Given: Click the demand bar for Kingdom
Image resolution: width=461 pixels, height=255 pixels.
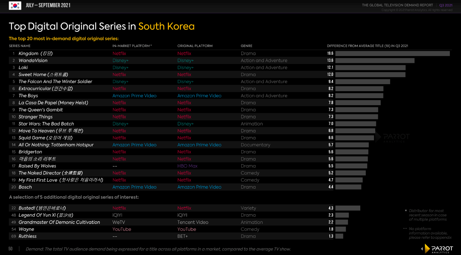Looking at the screenshot, I should (393, 53).
